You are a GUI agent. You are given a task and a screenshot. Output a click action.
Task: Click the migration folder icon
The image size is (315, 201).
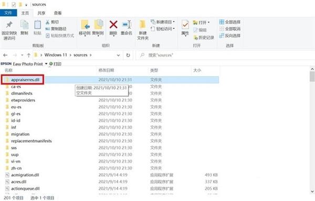7,134
